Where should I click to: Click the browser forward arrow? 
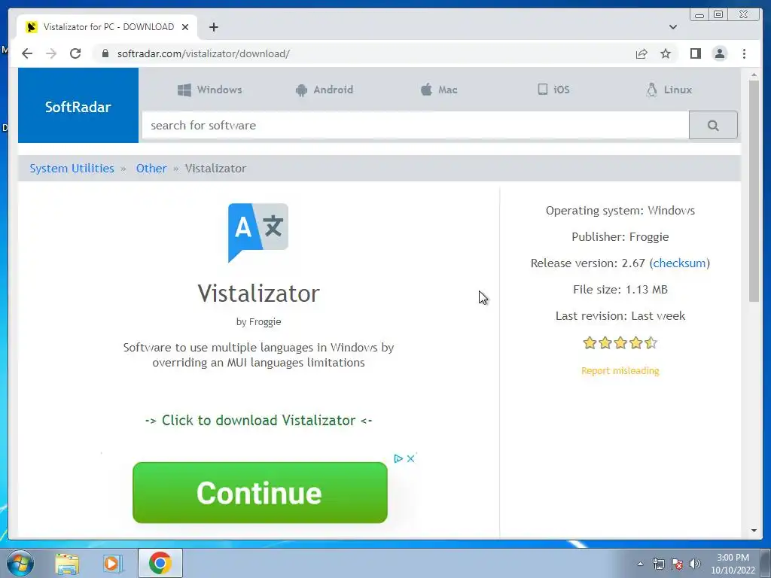(51, 53)
